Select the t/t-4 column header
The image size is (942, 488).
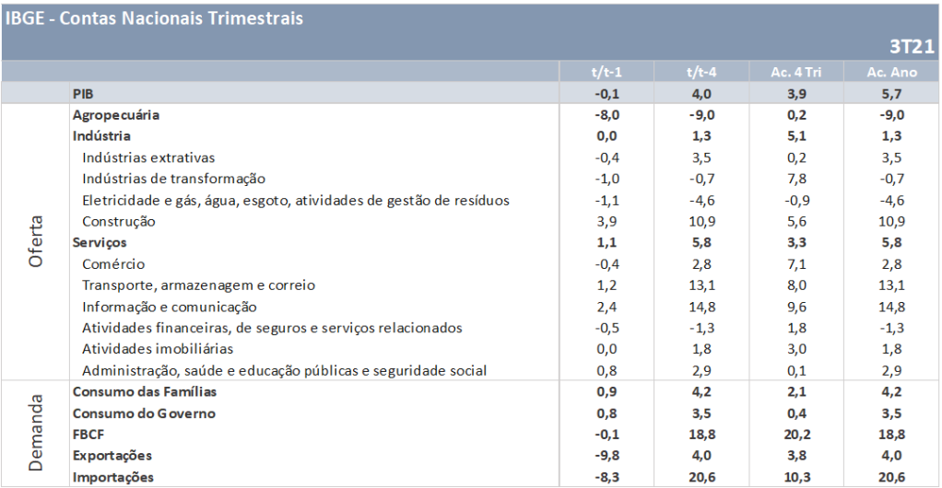click(701, 72)
